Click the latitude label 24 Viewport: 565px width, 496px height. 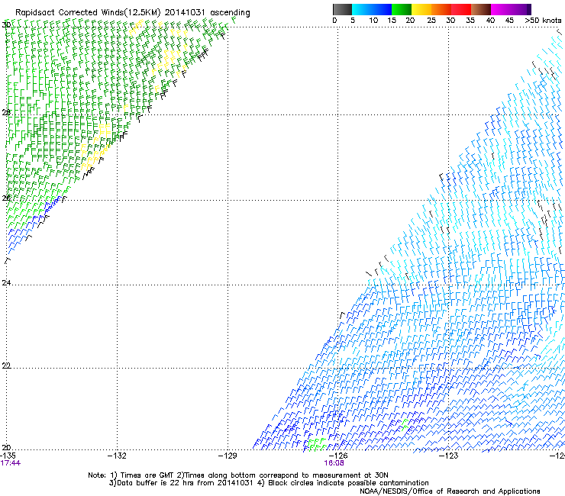6,283
